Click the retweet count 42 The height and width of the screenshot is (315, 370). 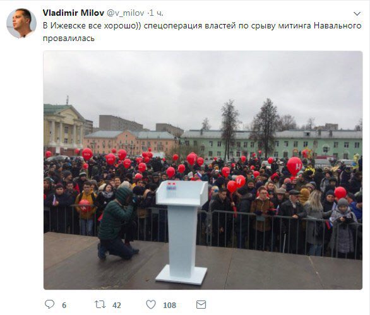coord(117,306)
